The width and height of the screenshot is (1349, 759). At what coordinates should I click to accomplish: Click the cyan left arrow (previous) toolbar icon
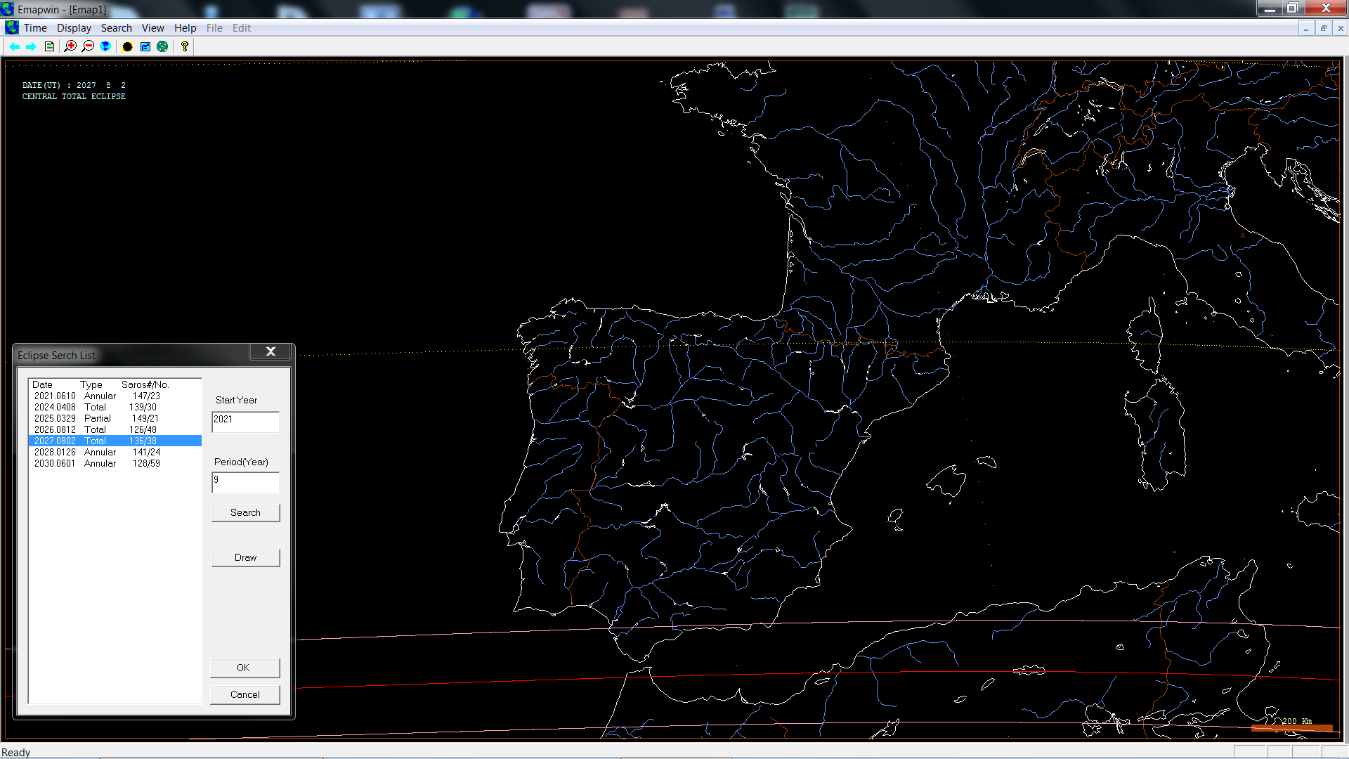15,46
